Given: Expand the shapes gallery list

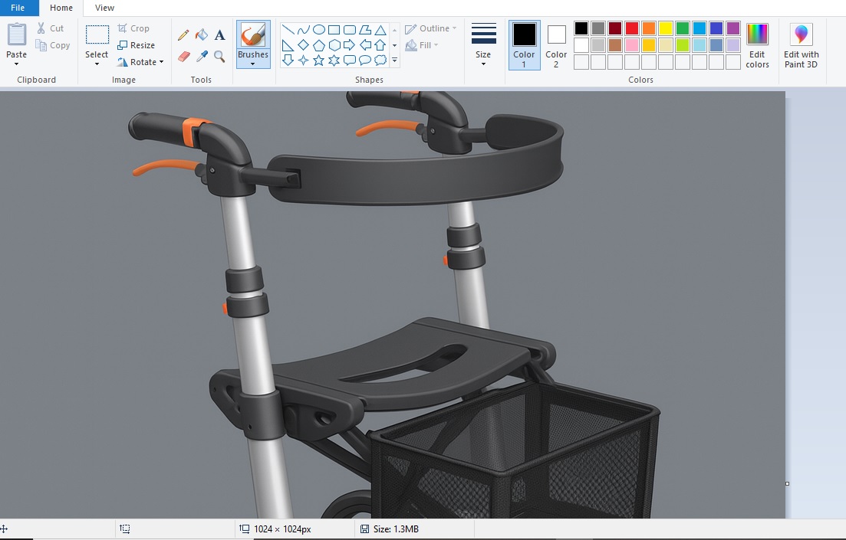Looking at the screenshot, I should click(395, 60).
